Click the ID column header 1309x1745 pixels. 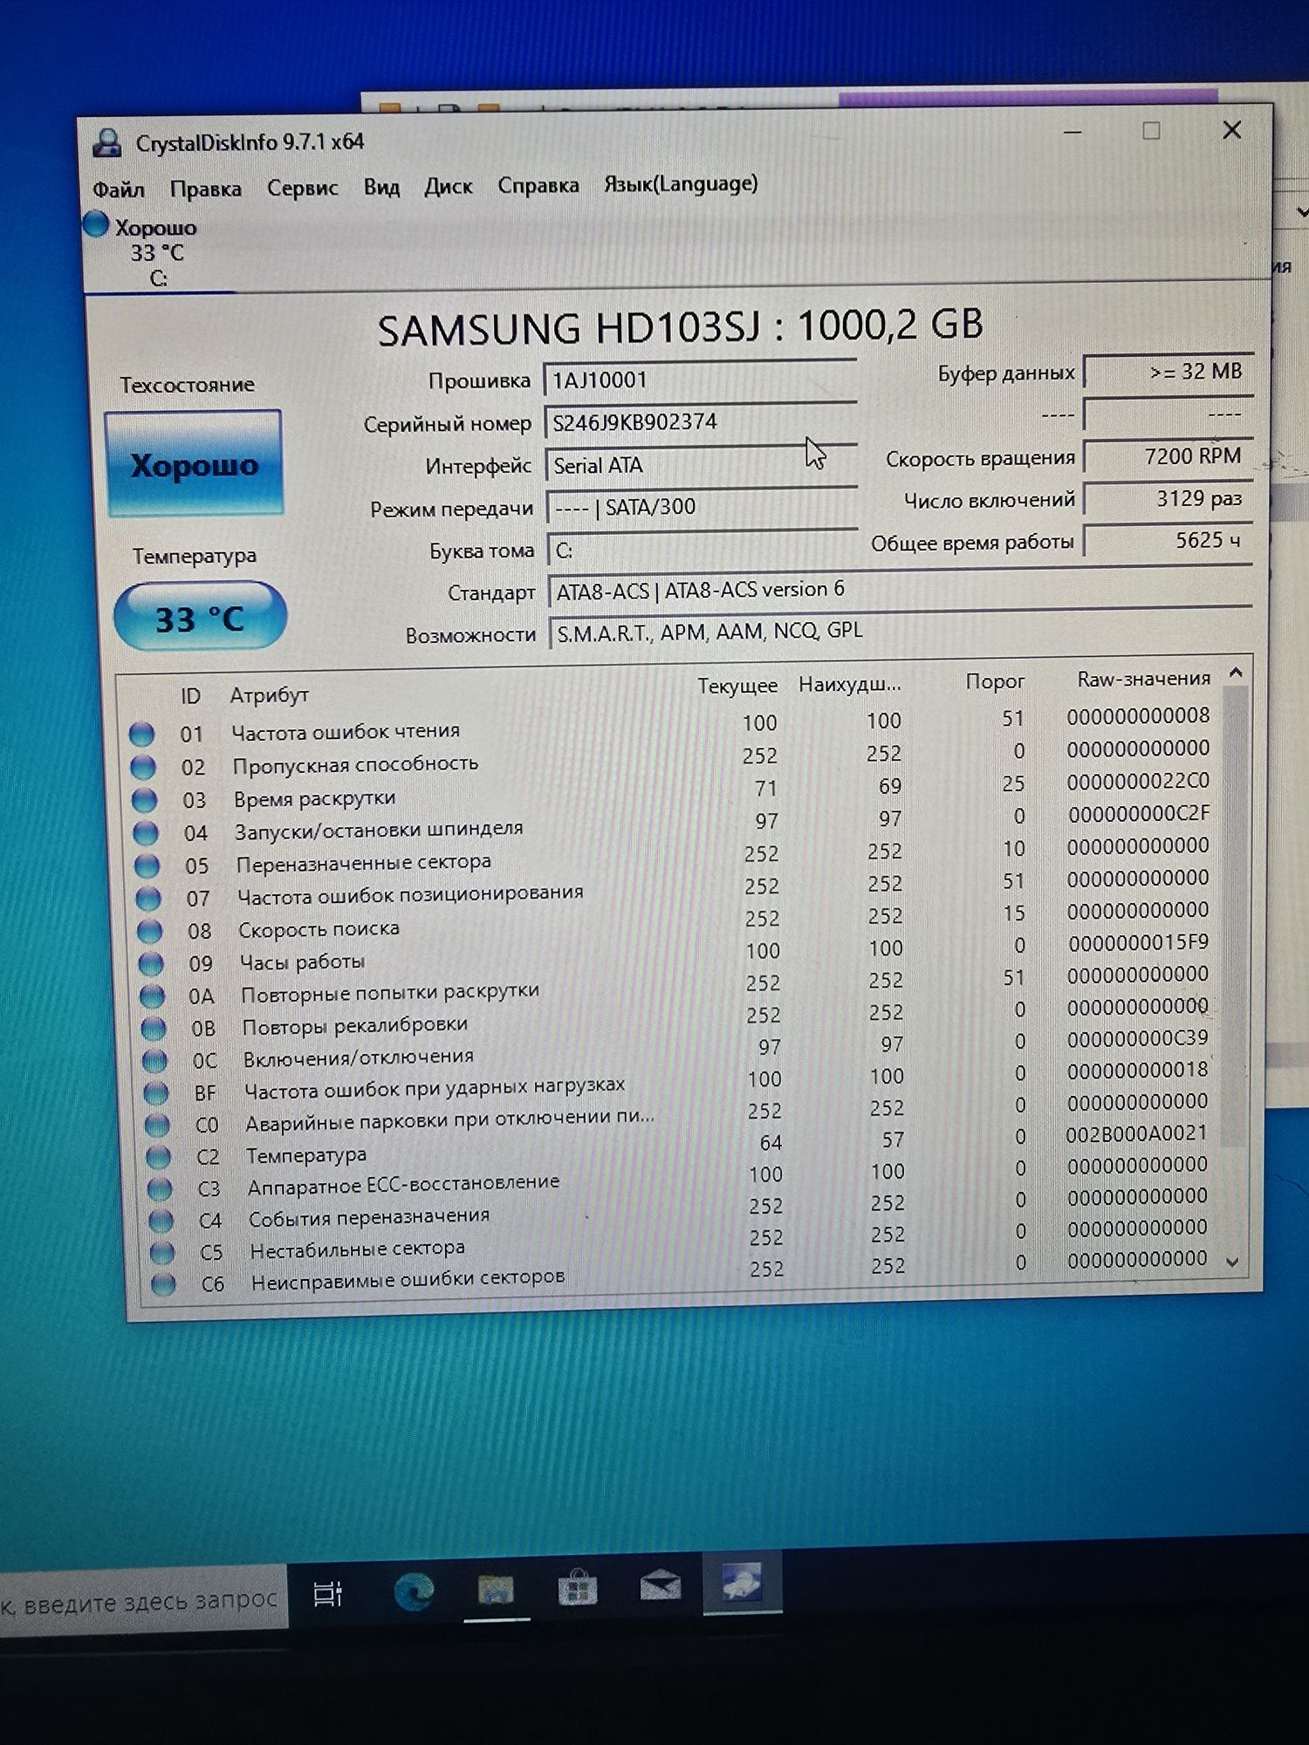coord(190,695)
